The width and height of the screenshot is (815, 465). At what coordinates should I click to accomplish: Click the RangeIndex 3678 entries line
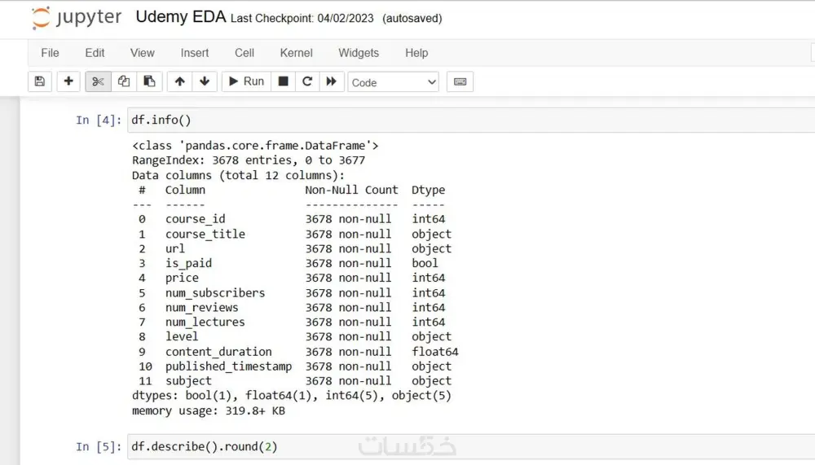point(249,160)
